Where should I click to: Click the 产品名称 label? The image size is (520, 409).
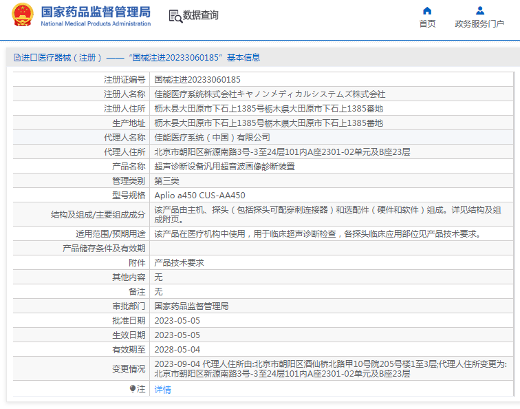coord(129,167)
